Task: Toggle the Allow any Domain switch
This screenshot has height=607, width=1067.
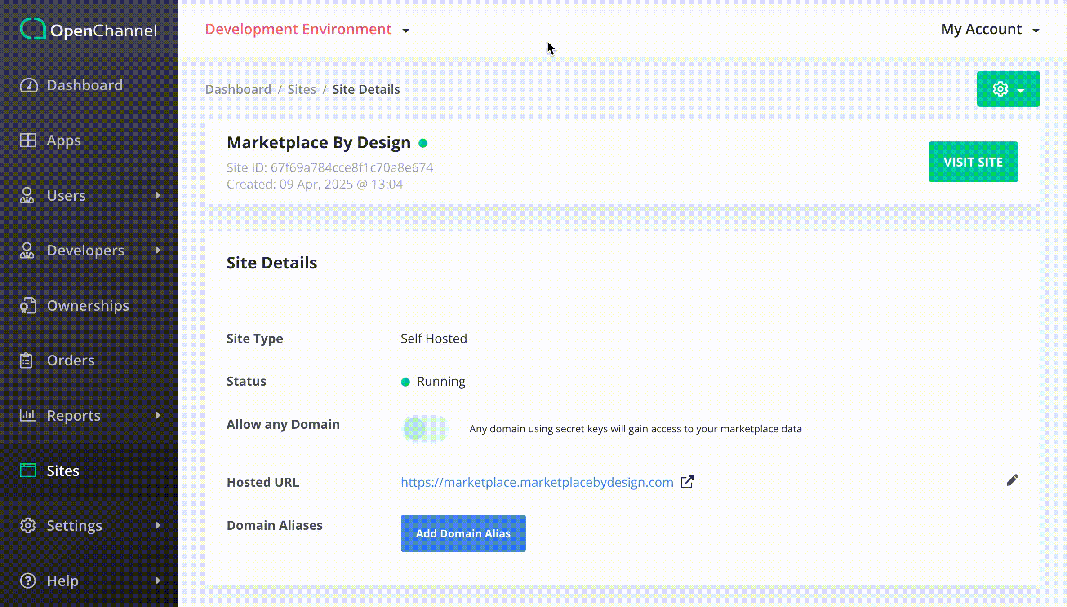Action: (x=425, y=429)
